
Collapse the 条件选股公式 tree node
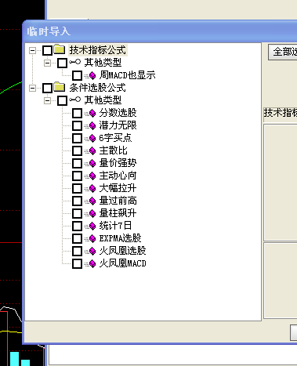pos(33,88)
